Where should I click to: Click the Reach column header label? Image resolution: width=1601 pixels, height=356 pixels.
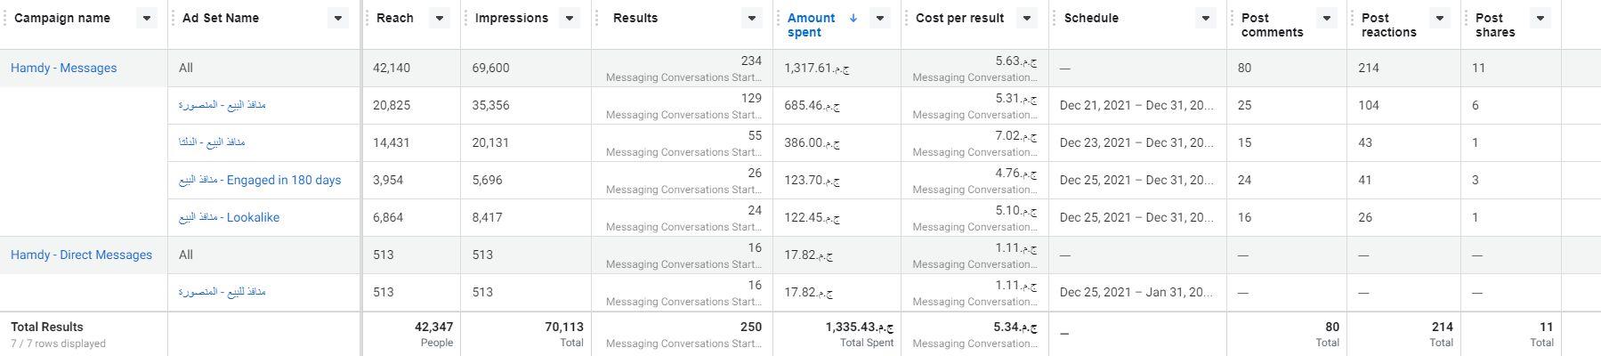(x=394, y=18)
